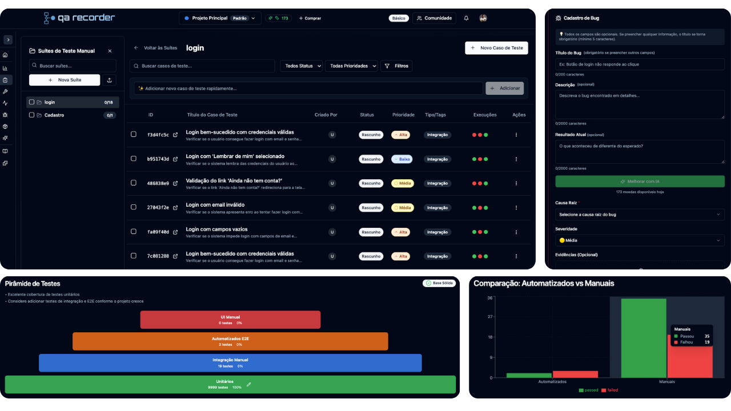The height and width of the screenshot is (411, 731).
Task: Open the Severidade dropdown showing Média
Action: pos(640,240)
